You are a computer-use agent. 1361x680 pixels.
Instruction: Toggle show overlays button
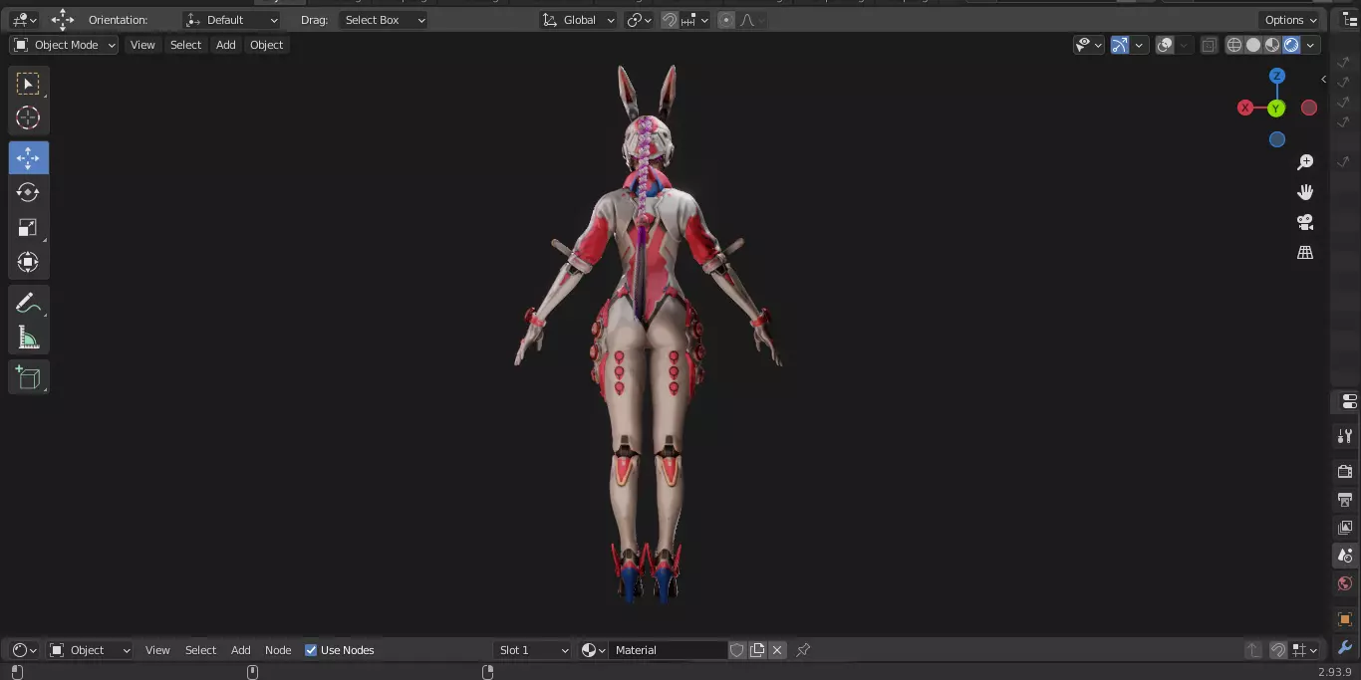pyautogui.click(x=1165, y=45)
